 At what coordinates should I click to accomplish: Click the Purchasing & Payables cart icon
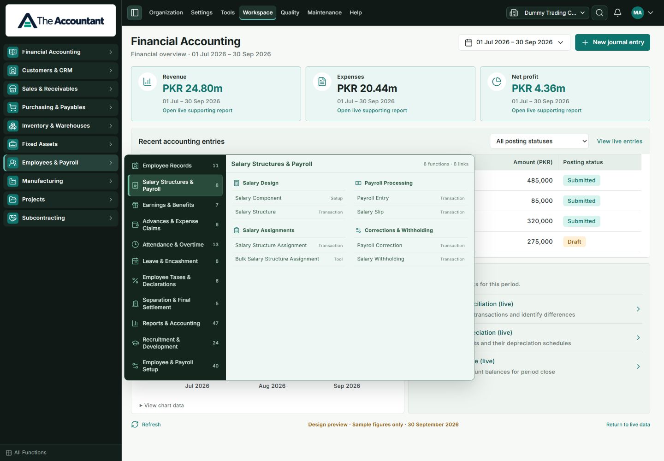coord(13,107)
